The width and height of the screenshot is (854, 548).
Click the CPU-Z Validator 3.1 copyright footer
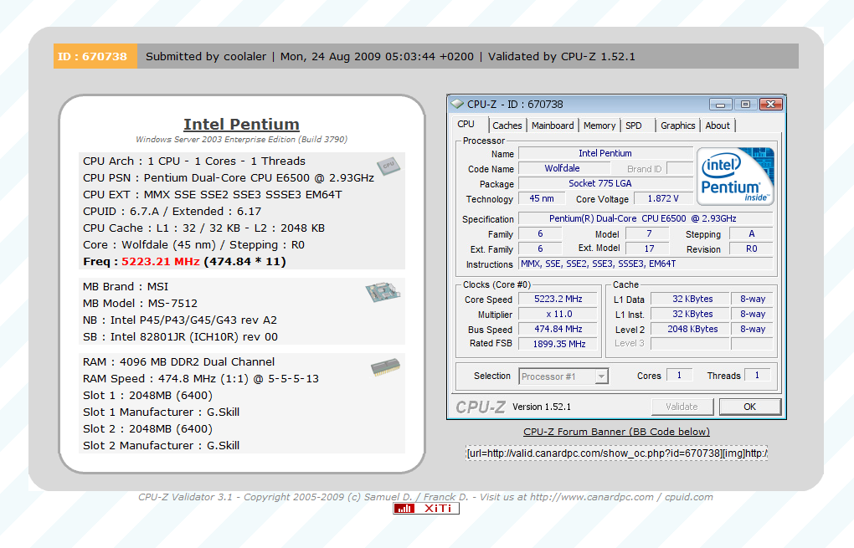[x=425, y=497]
